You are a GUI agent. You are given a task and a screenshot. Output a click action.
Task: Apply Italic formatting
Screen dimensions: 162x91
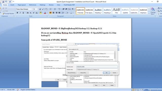(20, 13)
